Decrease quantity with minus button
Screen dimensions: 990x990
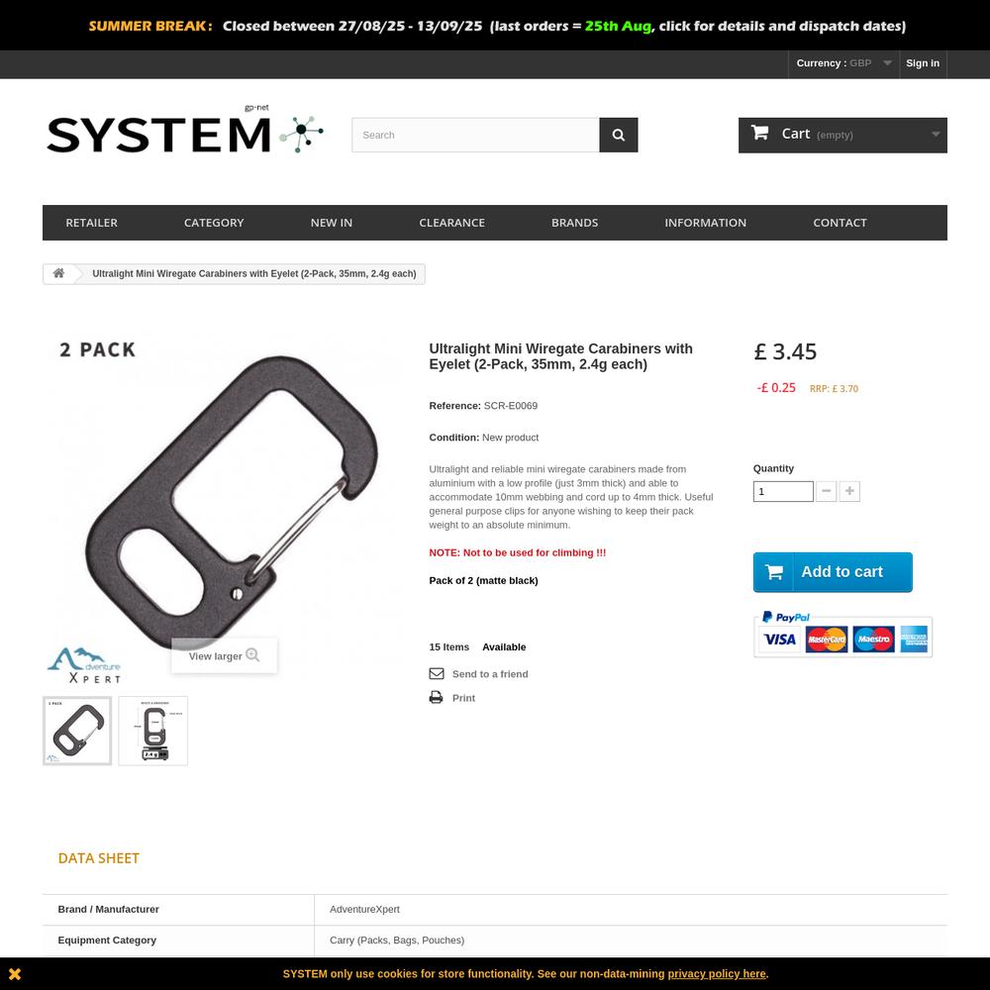pyautogui.click(x=826, y=491)
